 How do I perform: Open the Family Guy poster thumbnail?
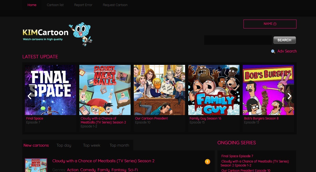point(214,90)
